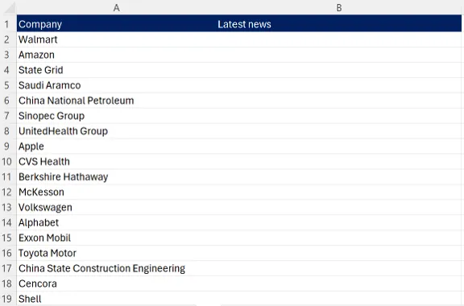Select the China National Petroleum cell
This screenshot has height=306, width=464.
(117, 101)
